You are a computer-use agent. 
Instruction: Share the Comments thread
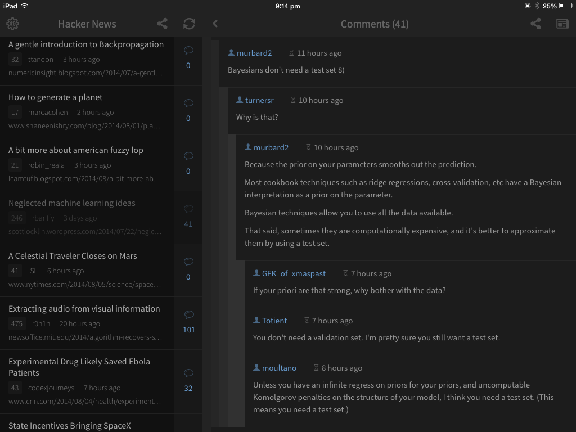[x=535, y=24]
